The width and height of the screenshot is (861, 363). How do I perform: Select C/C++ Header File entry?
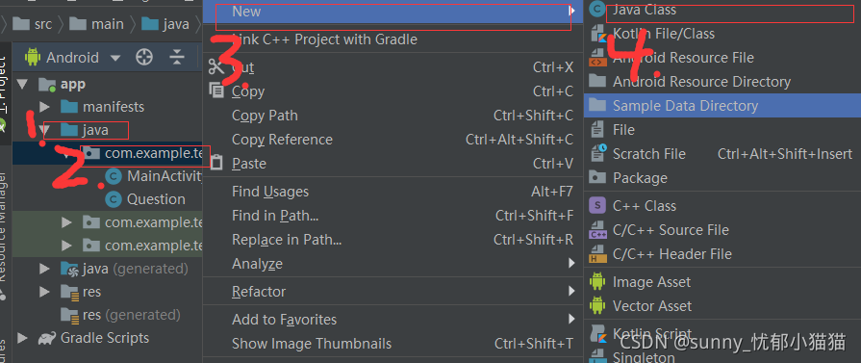[x=722, y=254]
